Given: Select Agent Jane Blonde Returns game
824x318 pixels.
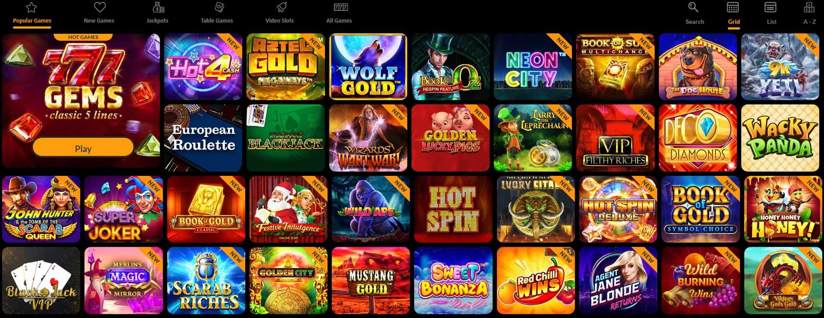Looking at the screenshot, I should click(x=618, y=281).
